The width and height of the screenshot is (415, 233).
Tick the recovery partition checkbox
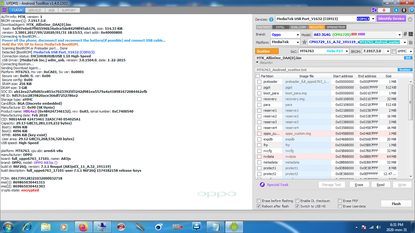click(259, 99)
